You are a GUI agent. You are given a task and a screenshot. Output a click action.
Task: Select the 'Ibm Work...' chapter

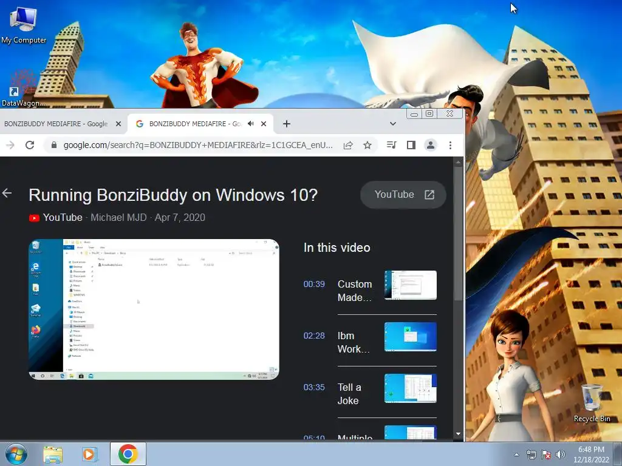[x=353, y=342]
